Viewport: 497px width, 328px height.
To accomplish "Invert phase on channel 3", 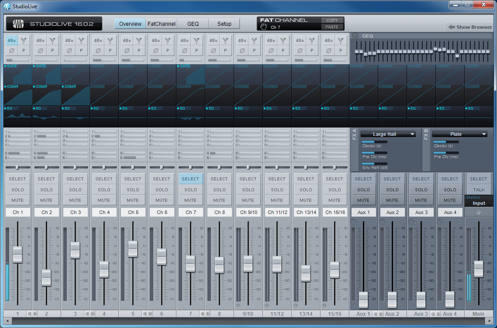I will [x=69, y=50].
